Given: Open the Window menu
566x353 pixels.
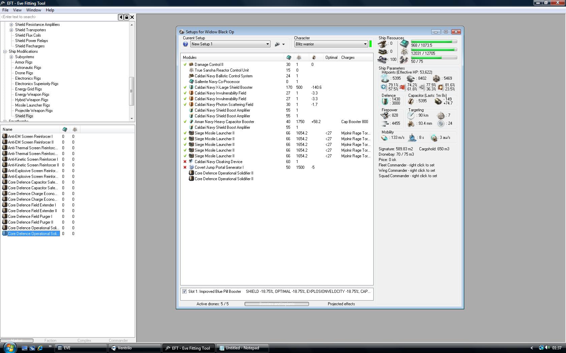Looking at the screenshot, I should [x=34, y=10].
